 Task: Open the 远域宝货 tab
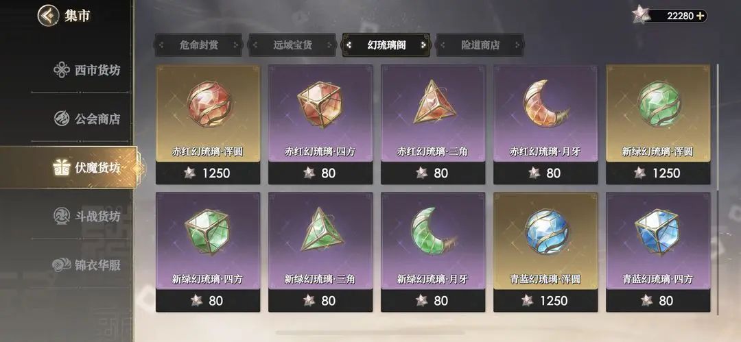point(292,45)
